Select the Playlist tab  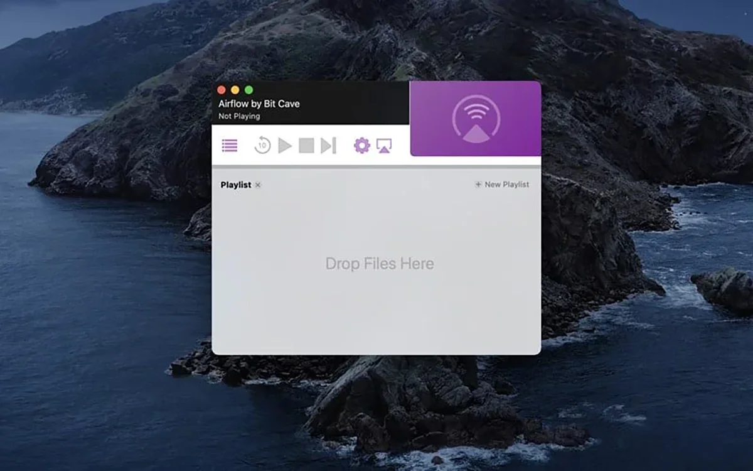click(236, 185)
